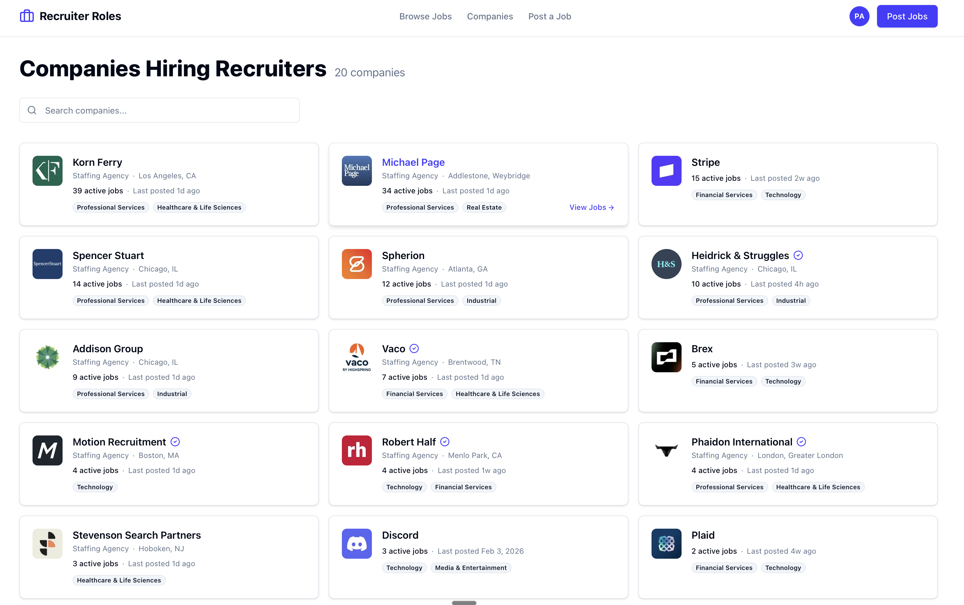Toggle the Industrial tag on Spherion card
964x605 pixels.
pyautogui.click(x=481, y=300)
